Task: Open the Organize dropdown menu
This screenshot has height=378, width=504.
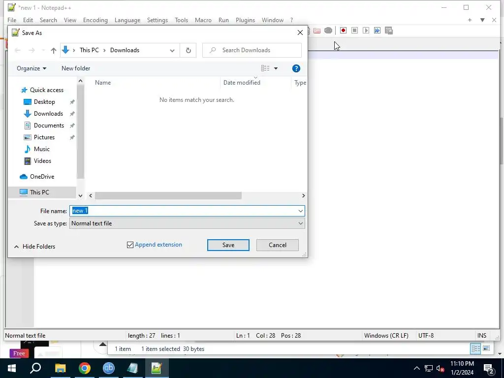Action: [x=31, y=68]
